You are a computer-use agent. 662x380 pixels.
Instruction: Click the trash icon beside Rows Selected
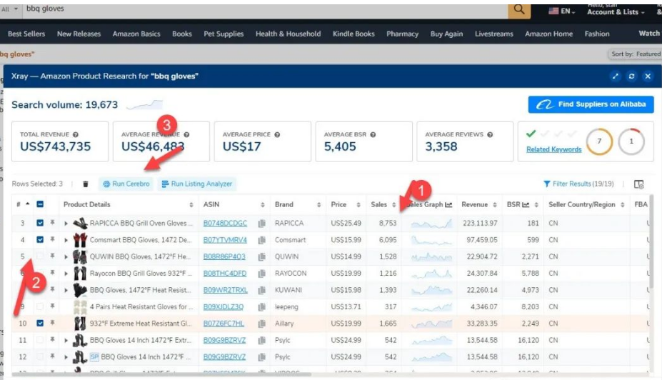click(86, 184)
